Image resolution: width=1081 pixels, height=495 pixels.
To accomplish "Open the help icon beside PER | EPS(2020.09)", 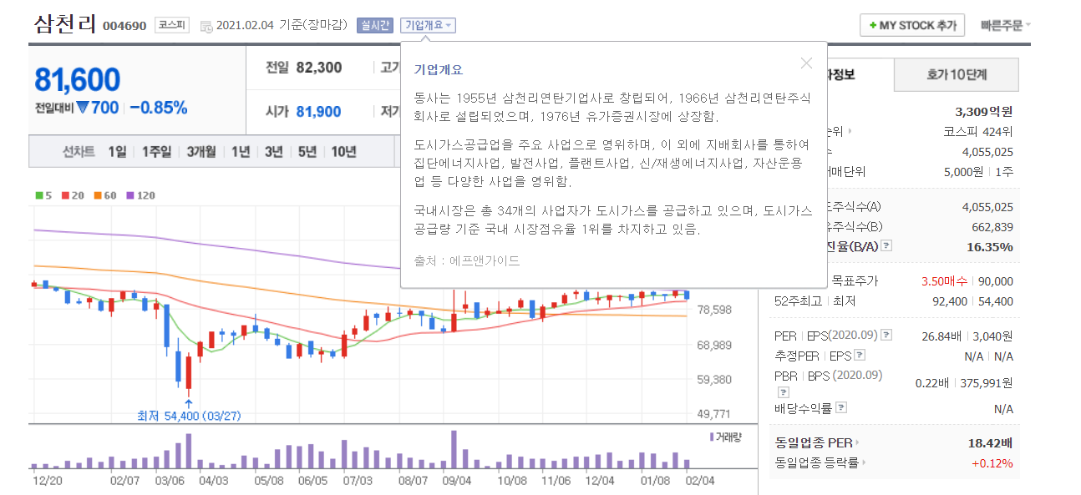I will (886, 336).
